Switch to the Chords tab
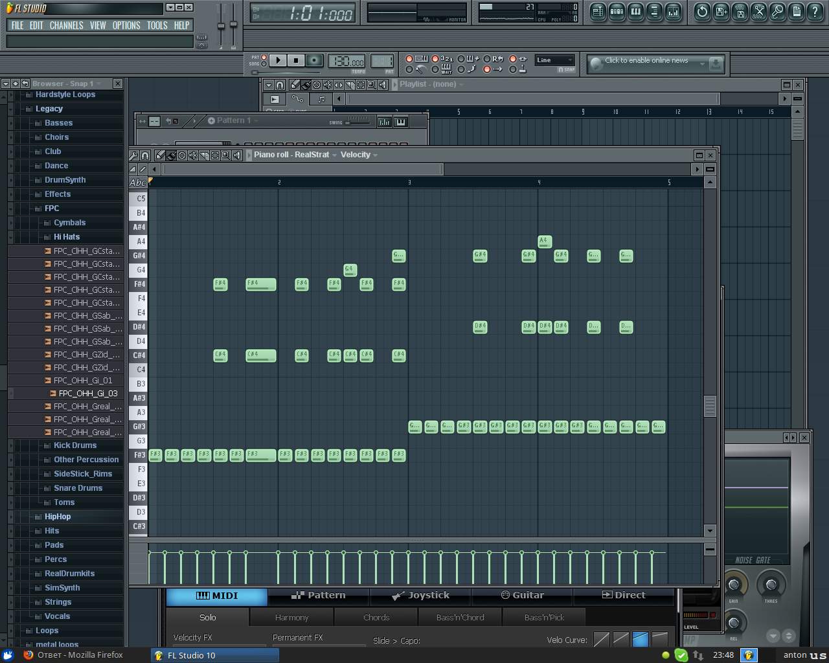The image size is (829, 663). click(376, 618)
